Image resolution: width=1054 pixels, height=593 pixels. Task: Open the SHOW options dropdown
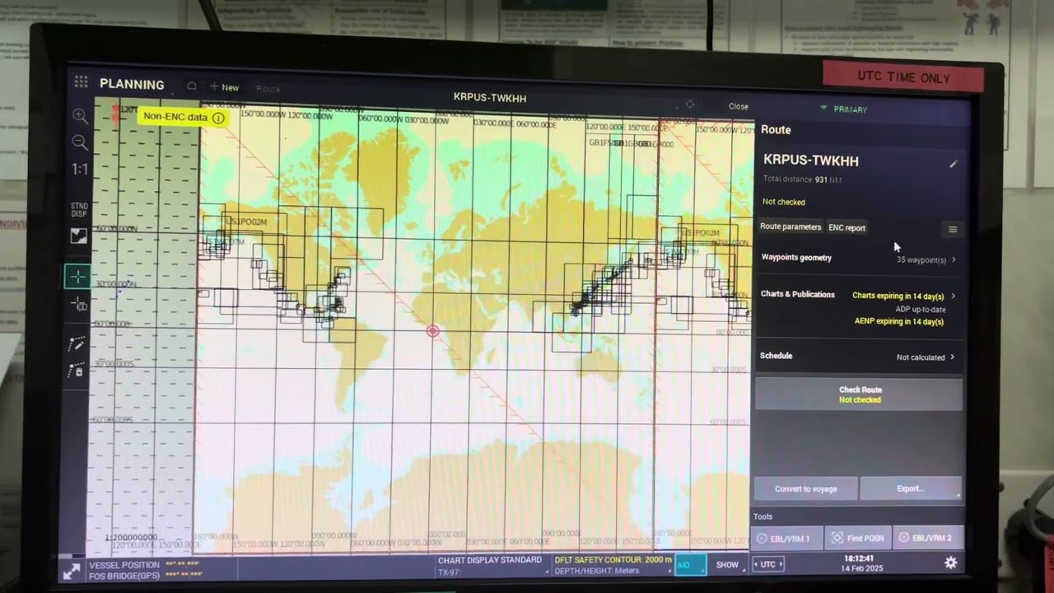click(728, 565)
